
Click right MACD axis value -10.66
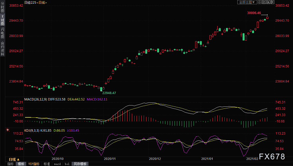[280, 121]
